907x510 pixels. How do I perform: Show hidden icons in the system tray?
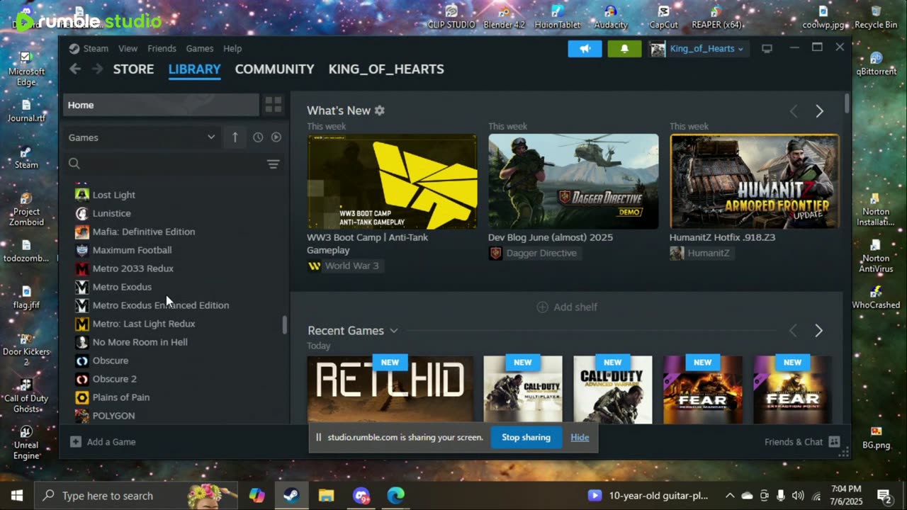[730, 496]
